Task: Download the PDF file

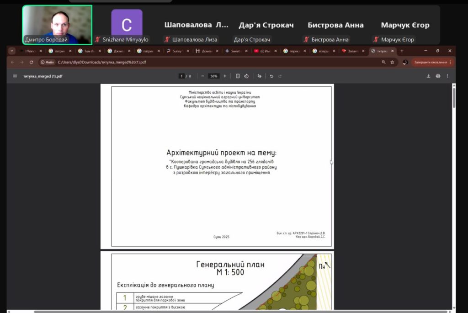Action: (x=428, y=76)
